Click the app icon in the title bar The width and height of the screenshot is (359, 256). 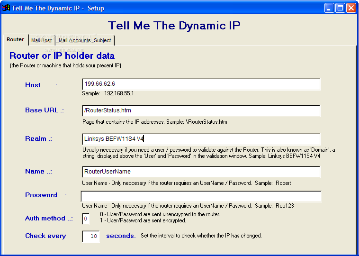pos(6,8)
